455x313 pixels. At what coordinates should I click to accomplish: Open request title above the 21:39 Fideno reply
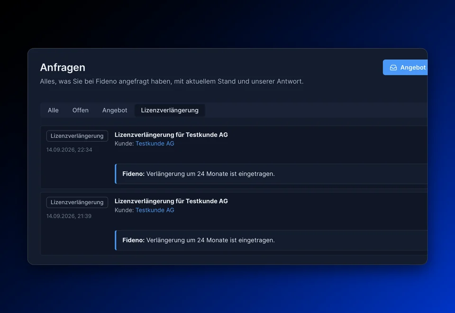click(x=171, y=201)
